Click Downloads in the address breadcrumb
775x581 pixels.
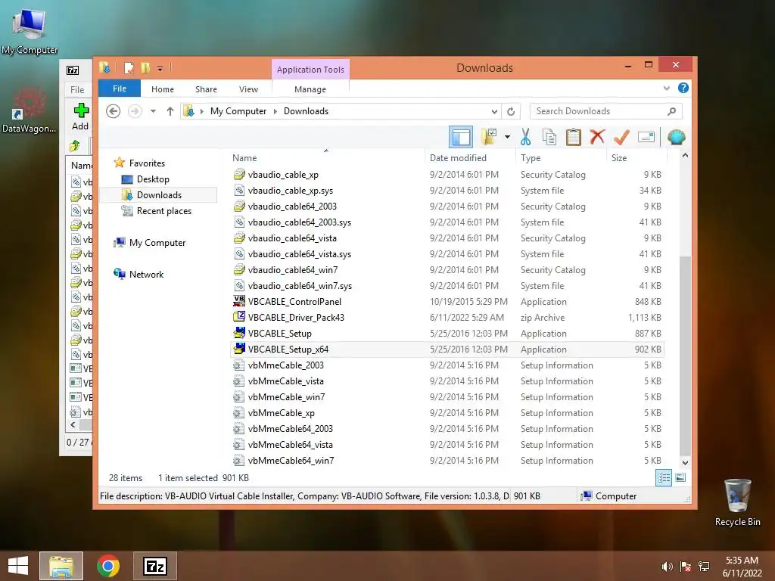click(306, 111)
